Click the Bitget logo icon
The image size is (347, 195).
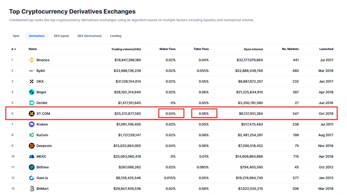pos(32,92)
